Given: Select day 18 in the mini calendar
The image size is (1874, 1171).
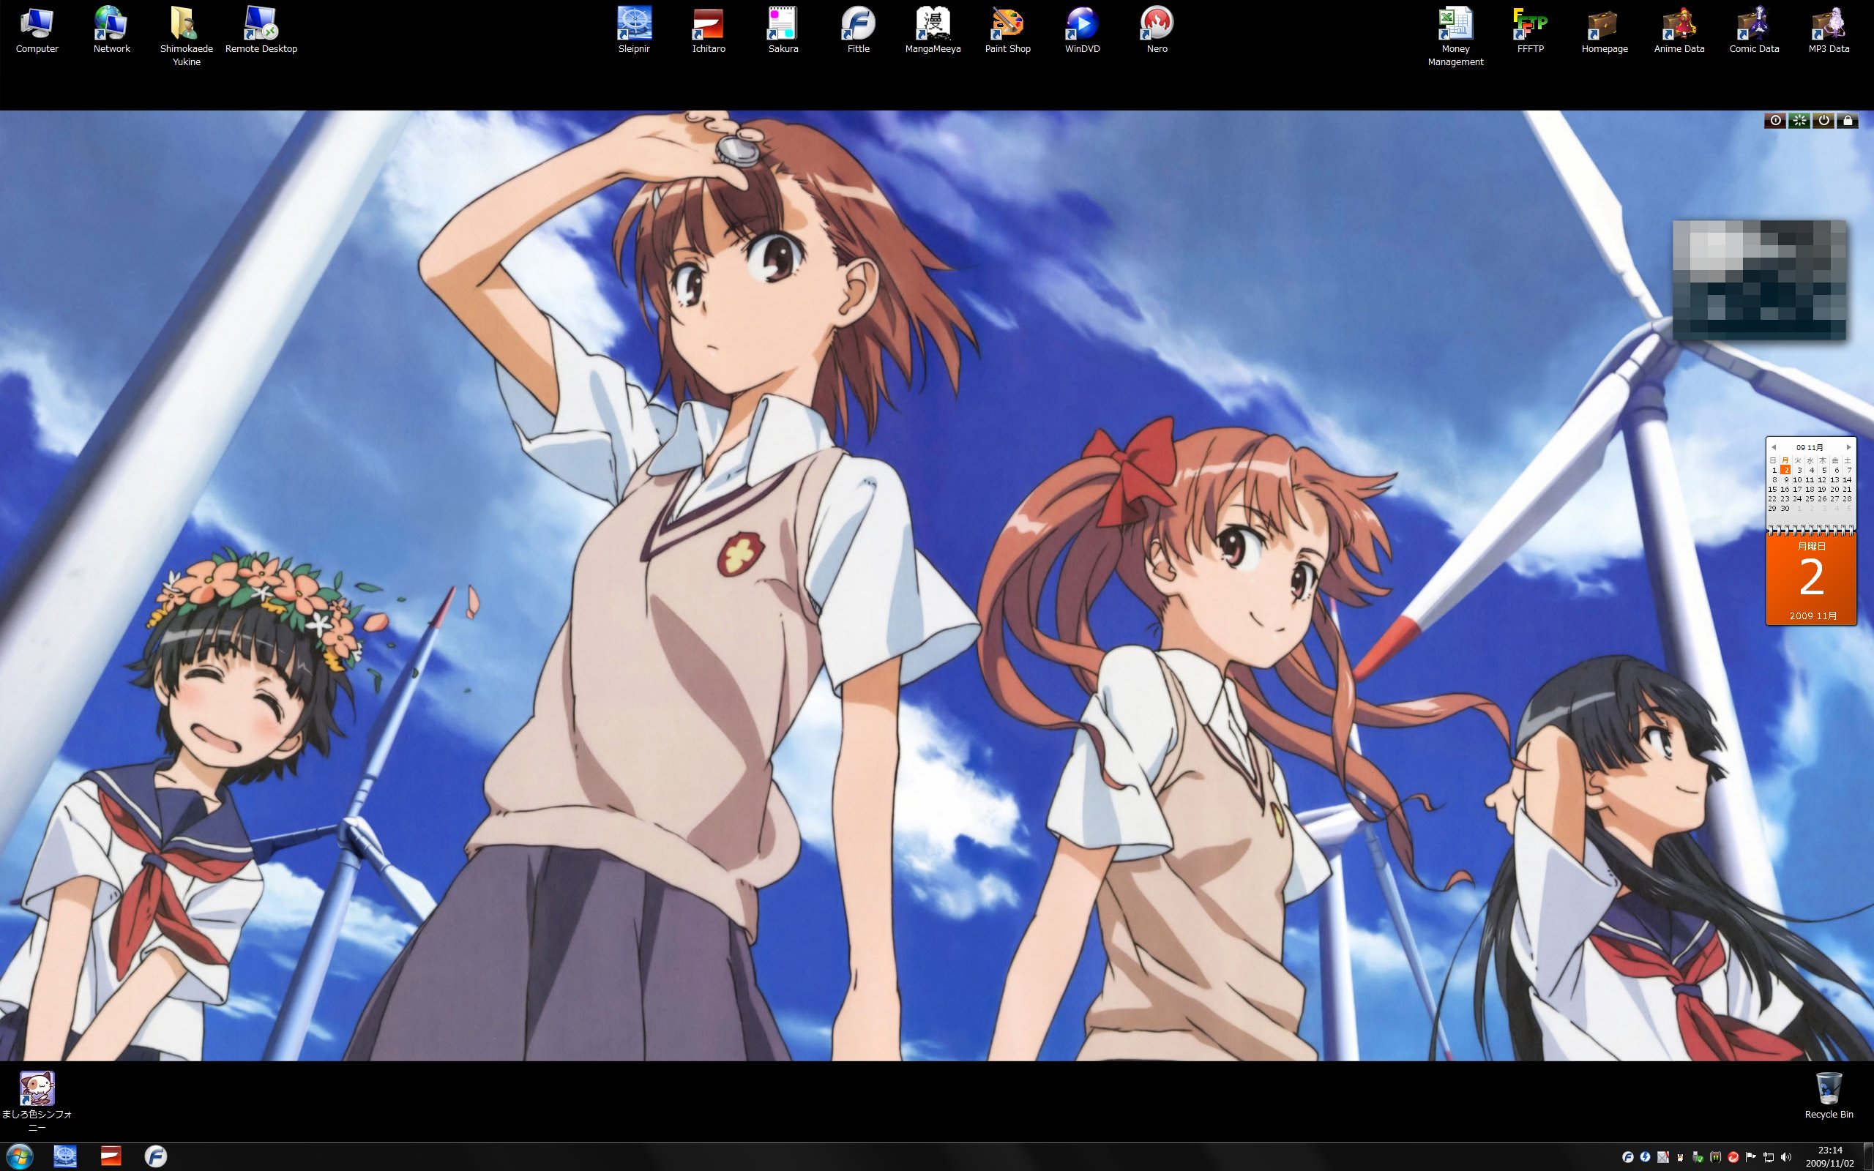Looking at the screenshot, I should [x=1810, y=490].
